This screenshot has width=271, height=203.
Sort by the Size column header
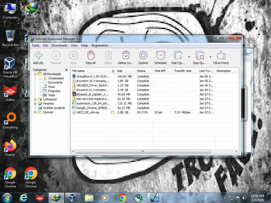point(126,71)
